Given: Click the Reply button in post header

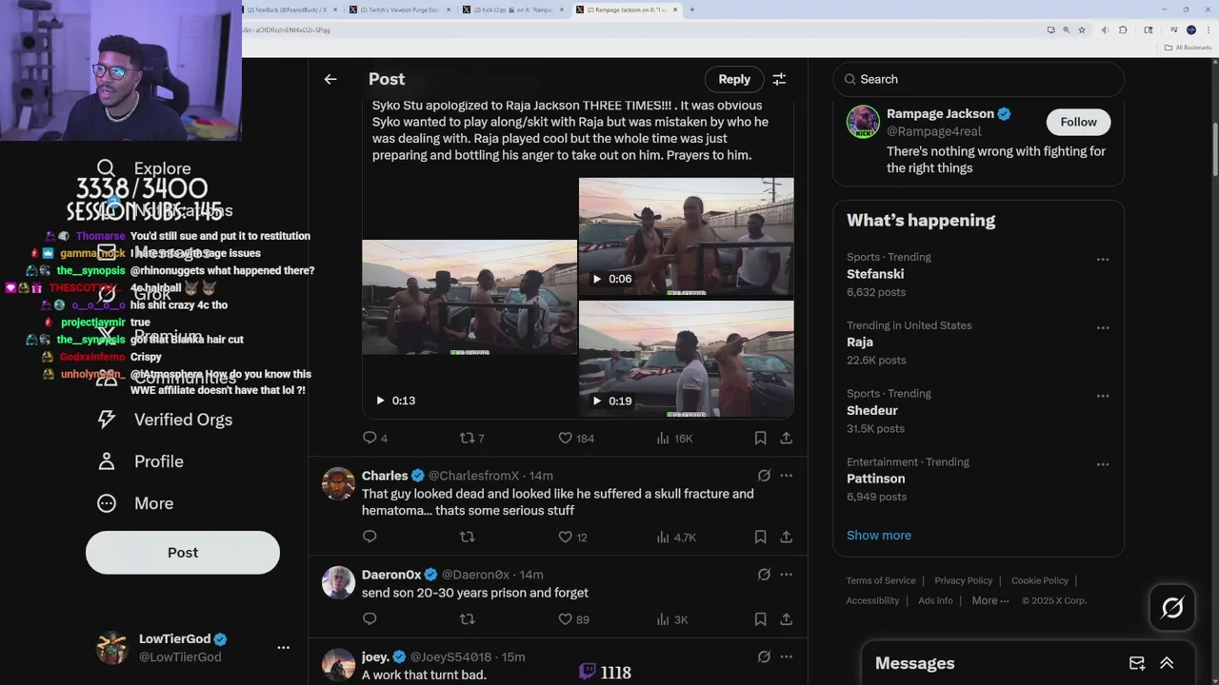Looking at the screenshot, I should pos(734,79).
